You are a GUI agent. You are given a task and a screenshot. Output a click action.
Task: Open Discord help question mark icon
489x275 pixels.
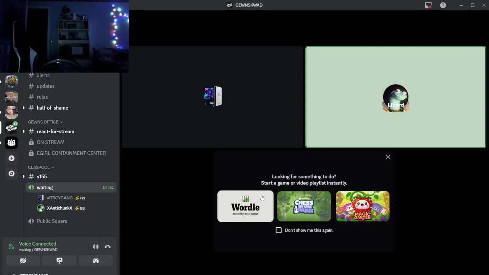[443, 5]
